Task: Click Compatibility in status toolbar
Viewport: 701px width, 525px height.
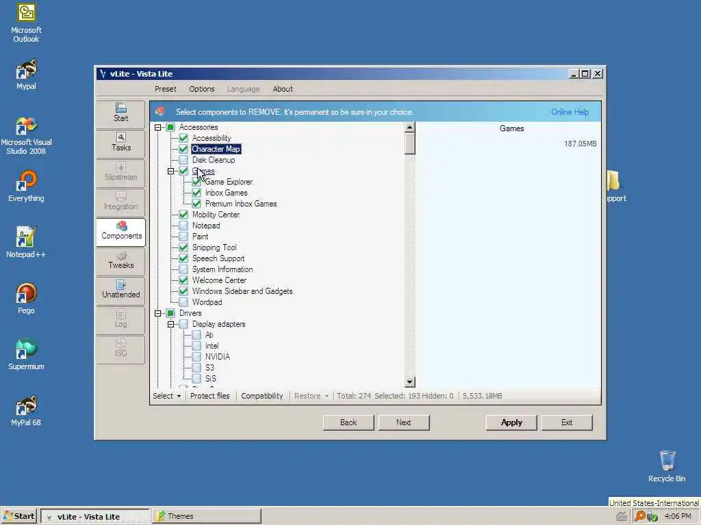Action: tap(262, 396)
